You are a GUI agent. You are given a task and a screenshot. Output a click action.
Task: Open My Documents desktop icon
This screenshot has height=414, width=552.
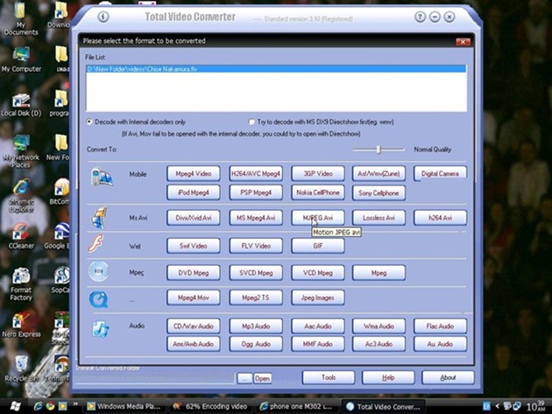click(21, 18)
